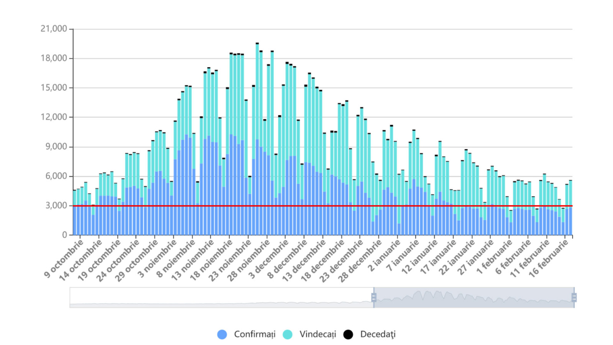Grab the left handle of zoom slider
613x345 pixels.
tap(374, 297)
